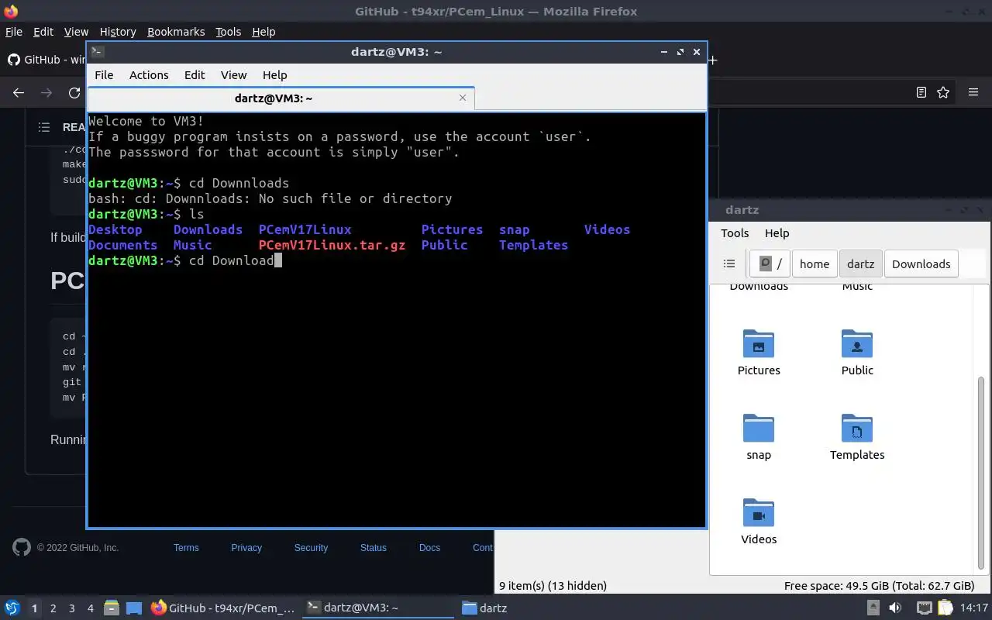Select the Pictures folder icon
This screenshot has width=992, height=620.
(x=759, y=343)
